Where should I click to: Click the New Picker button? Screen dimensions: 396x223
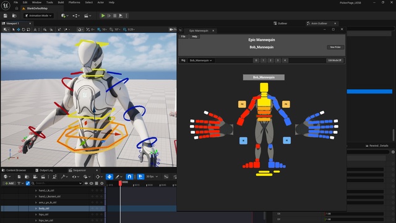pyautogui.click(x=335, y=47)
